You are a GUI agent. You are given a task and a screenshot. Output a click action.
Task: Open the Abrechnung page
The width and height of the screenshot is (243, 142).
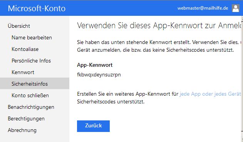click(22, 130)
